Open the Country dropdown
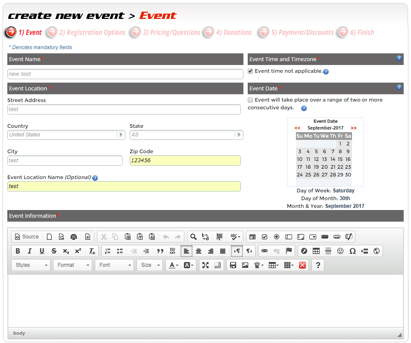The image size is (411, 343). coord(120,135)
